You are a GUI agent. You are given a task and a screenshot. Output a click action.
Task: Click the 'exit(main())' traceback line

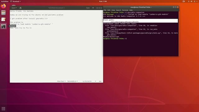click(113, 31)
